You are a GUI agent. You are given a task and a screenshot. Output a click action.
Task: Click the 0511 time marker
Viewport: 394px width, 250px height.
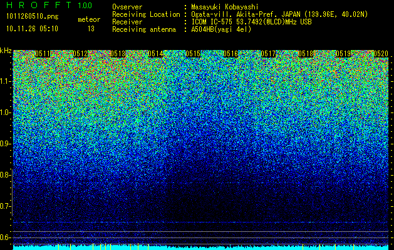click(43, 54)
